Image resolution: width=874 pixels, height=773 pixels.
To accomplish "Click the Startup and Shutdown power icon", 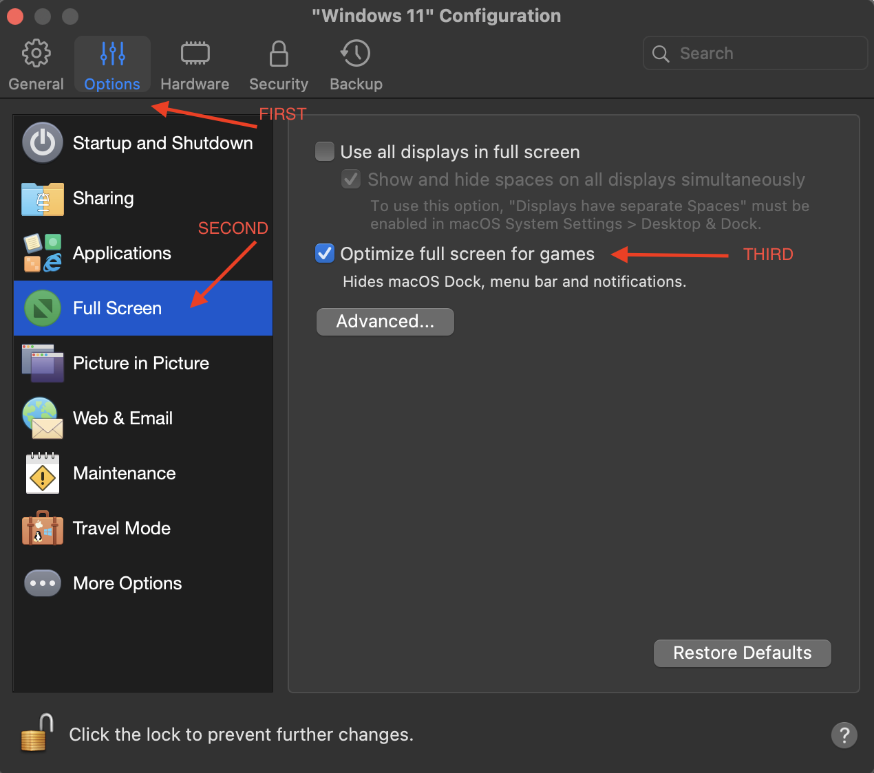I will click(43, 143).
